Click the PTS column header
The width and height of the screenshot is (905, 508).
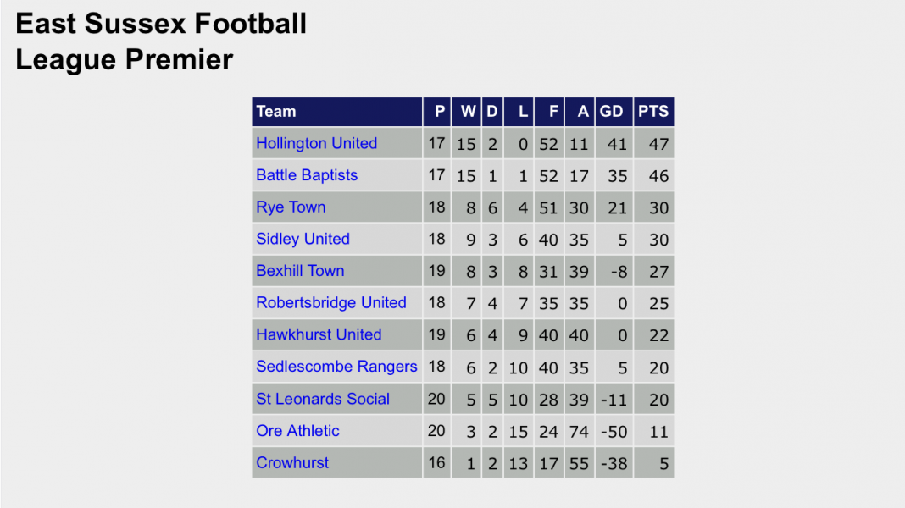(653, 112)
